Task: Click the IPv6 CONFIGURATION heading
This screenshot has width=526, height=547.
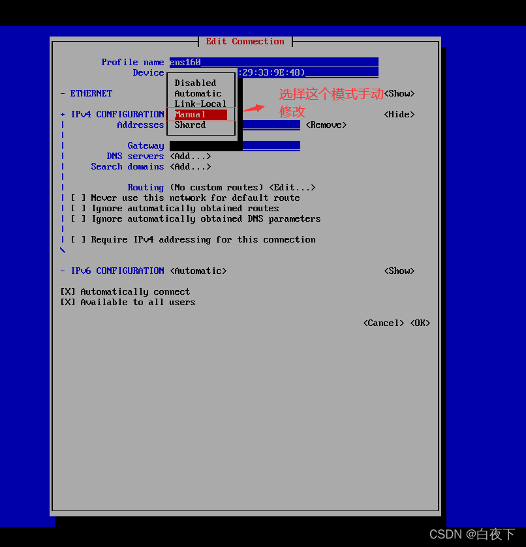Action: pos(117,271)
